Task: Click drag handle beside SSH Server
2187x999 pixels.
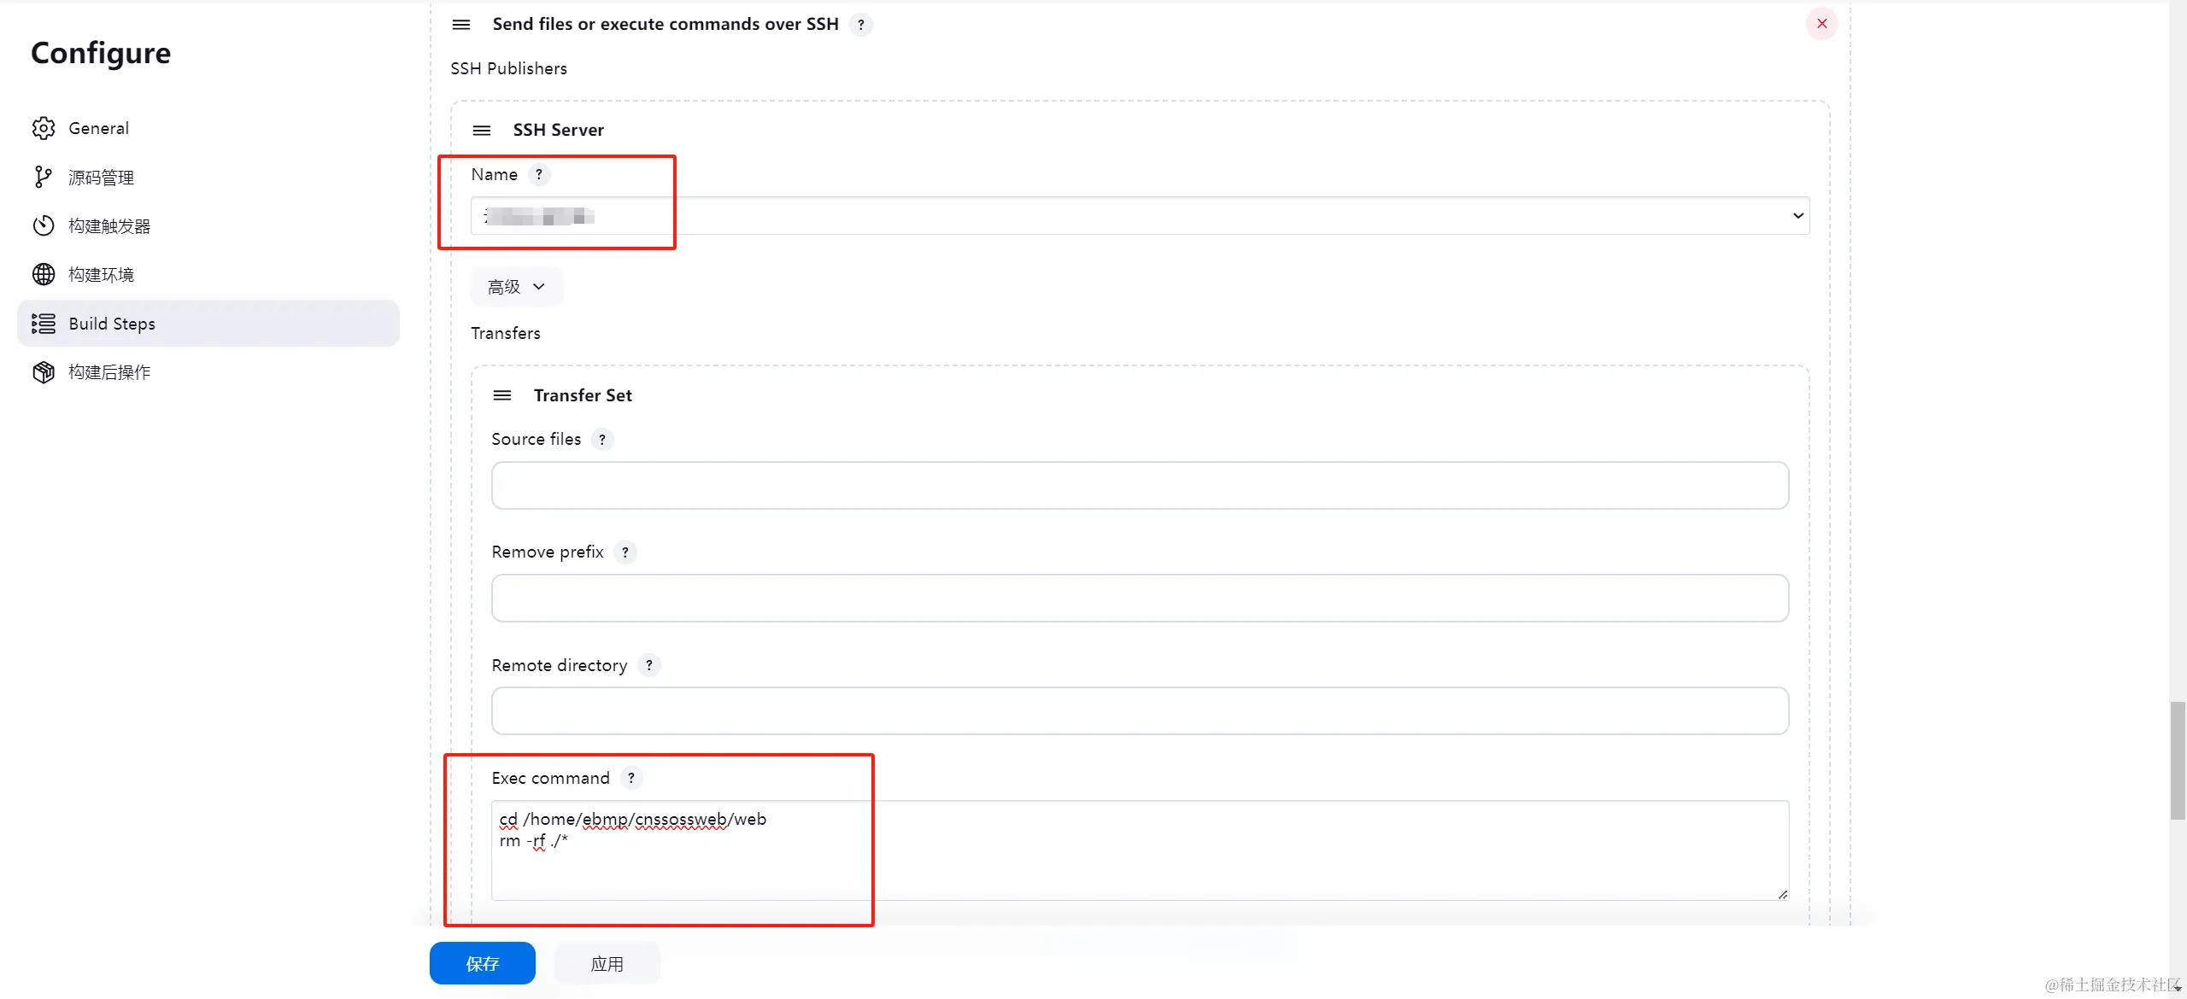Action: coord(482,130)
